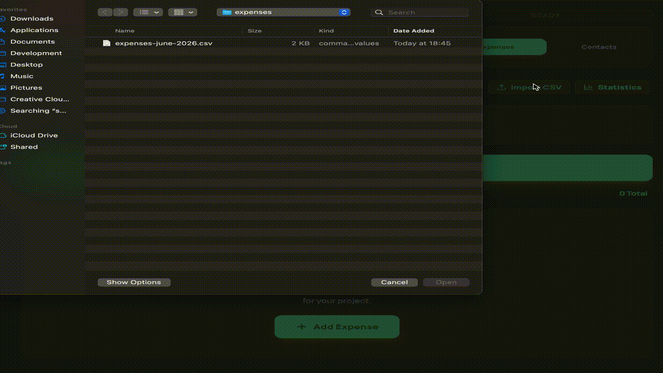Click the Import CSV button in the app
This screenshot has width=663, height=373.
coord(530,88)
